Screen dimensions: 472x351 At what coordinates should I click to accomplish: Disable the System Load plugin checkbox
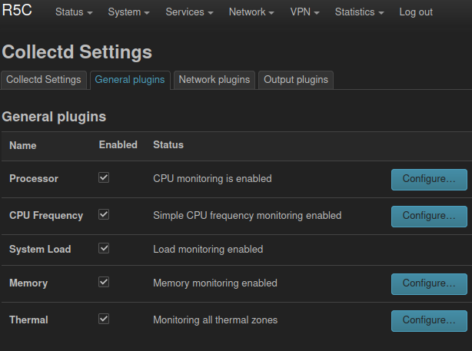pos(104,248)
